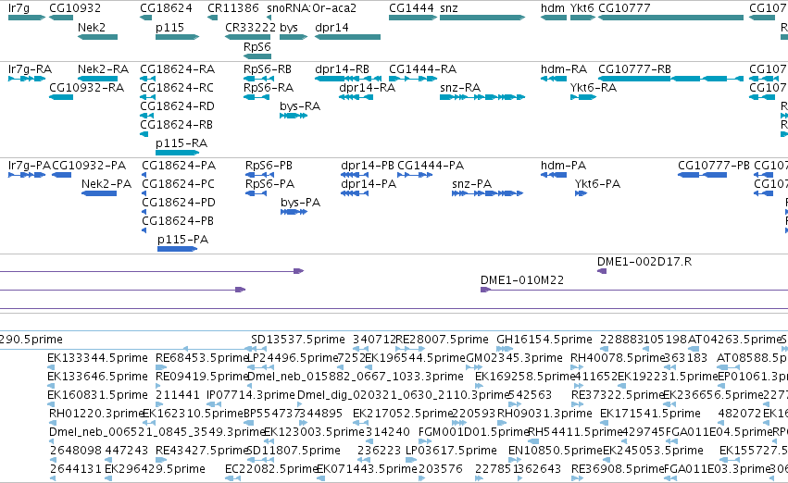Select transcript CG18624-RD
This screenshot has width=788, height=483.
click(146, 116)
